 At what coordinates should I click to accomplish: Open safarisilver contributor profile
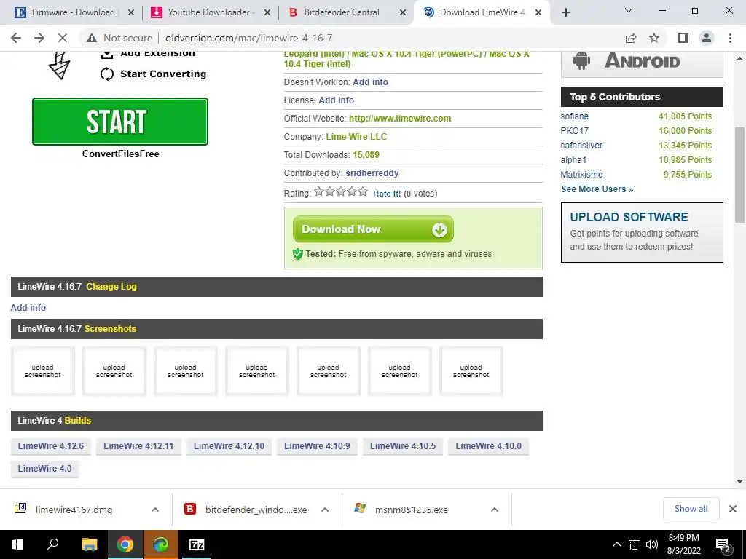[x=581, y=146]
